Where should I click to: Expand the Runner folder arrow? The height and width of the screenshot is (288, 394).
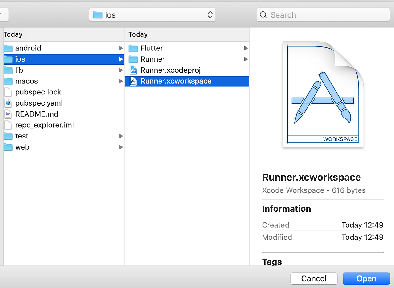tap(246, 59)
